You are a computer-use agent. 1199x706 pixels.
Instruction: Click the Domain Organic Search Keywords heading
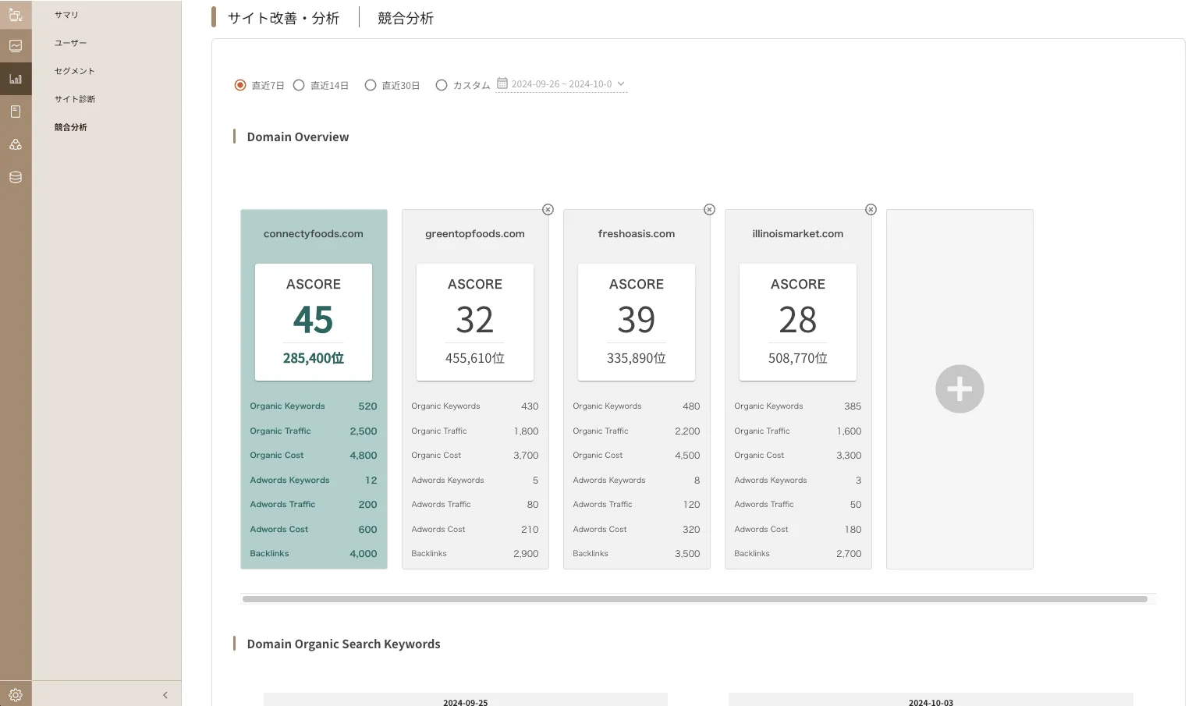point(343,644)
